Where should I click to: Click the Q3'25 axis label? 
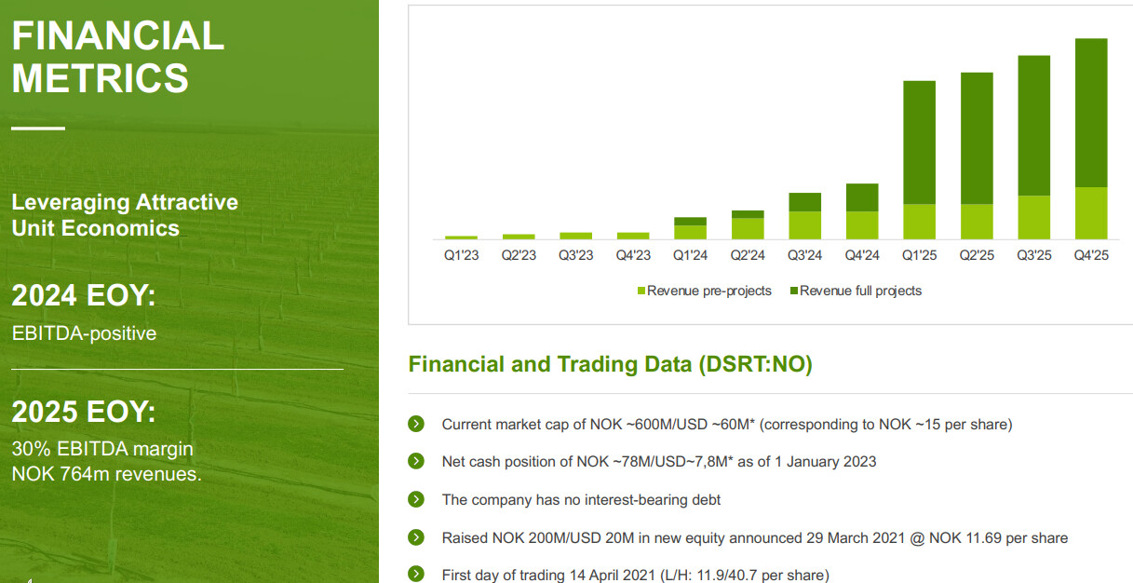point(1034,255)
